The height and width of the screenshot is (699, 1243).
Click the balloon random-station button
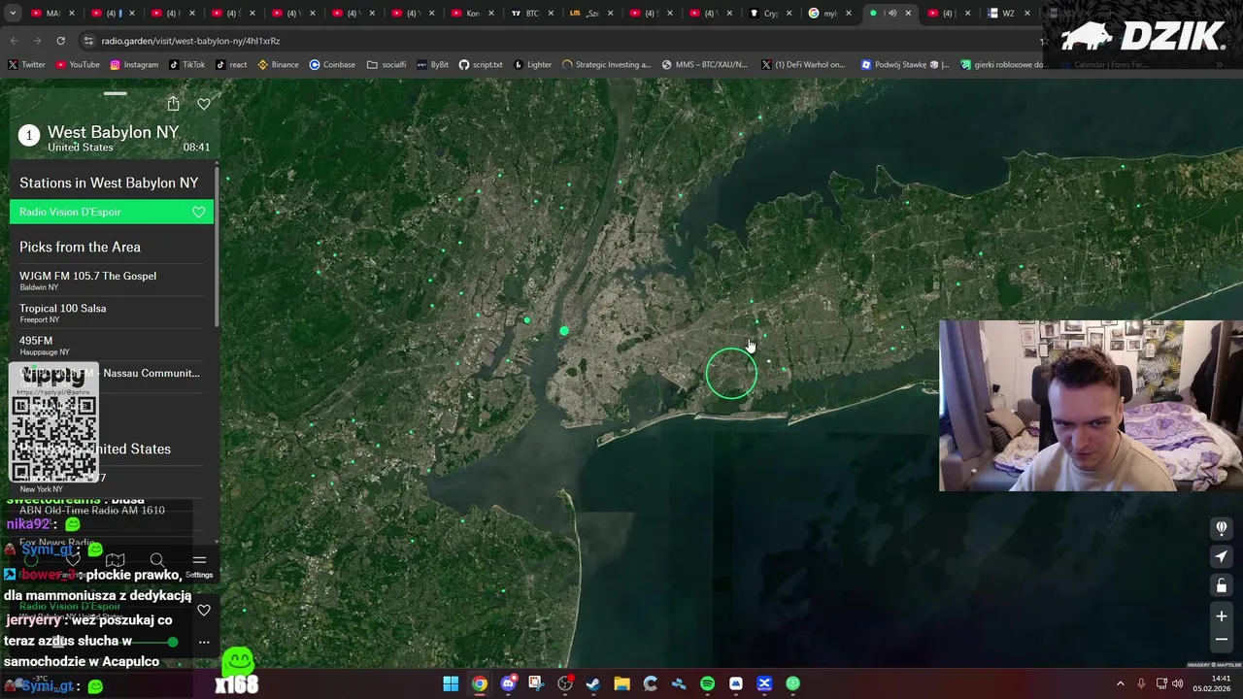pos(1222,527)
